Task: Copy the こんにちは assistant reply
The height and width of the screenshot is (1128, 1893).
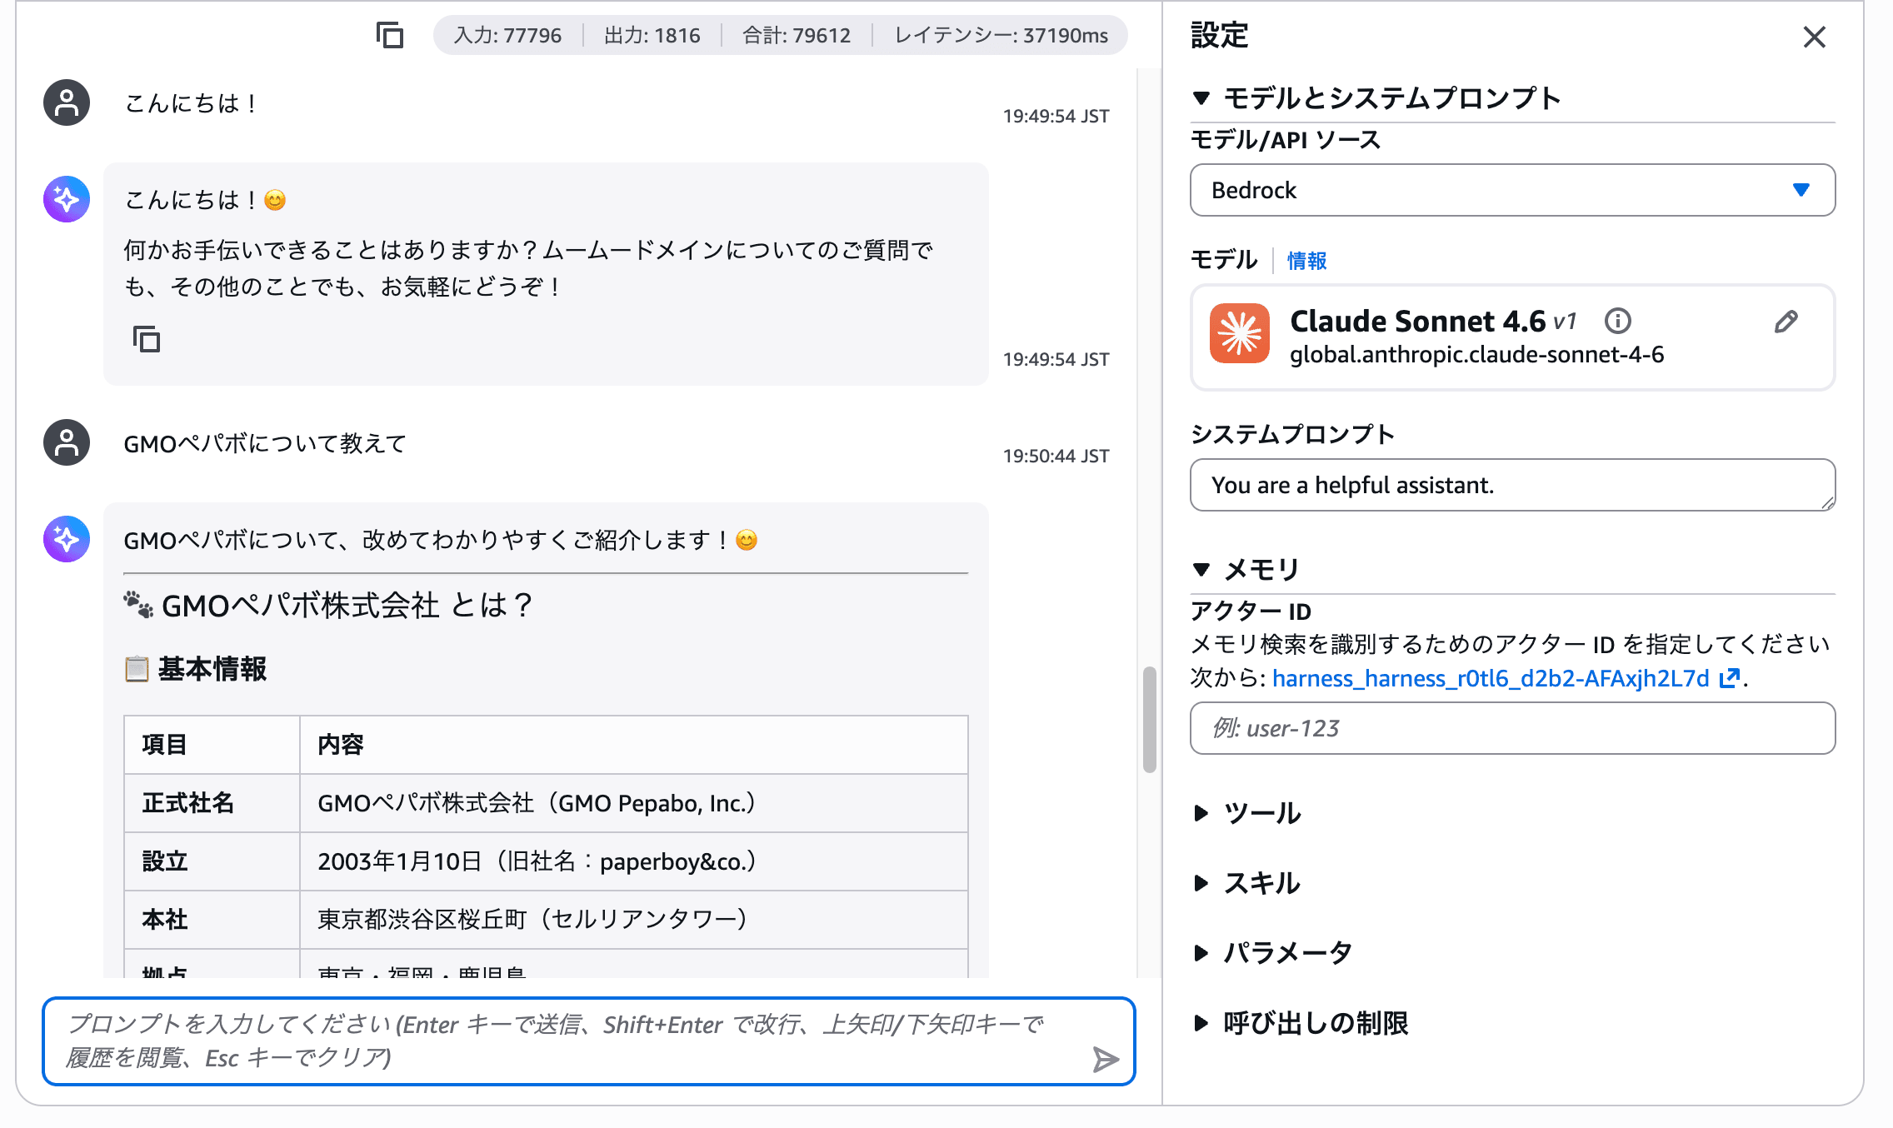Action: (147, 339)
